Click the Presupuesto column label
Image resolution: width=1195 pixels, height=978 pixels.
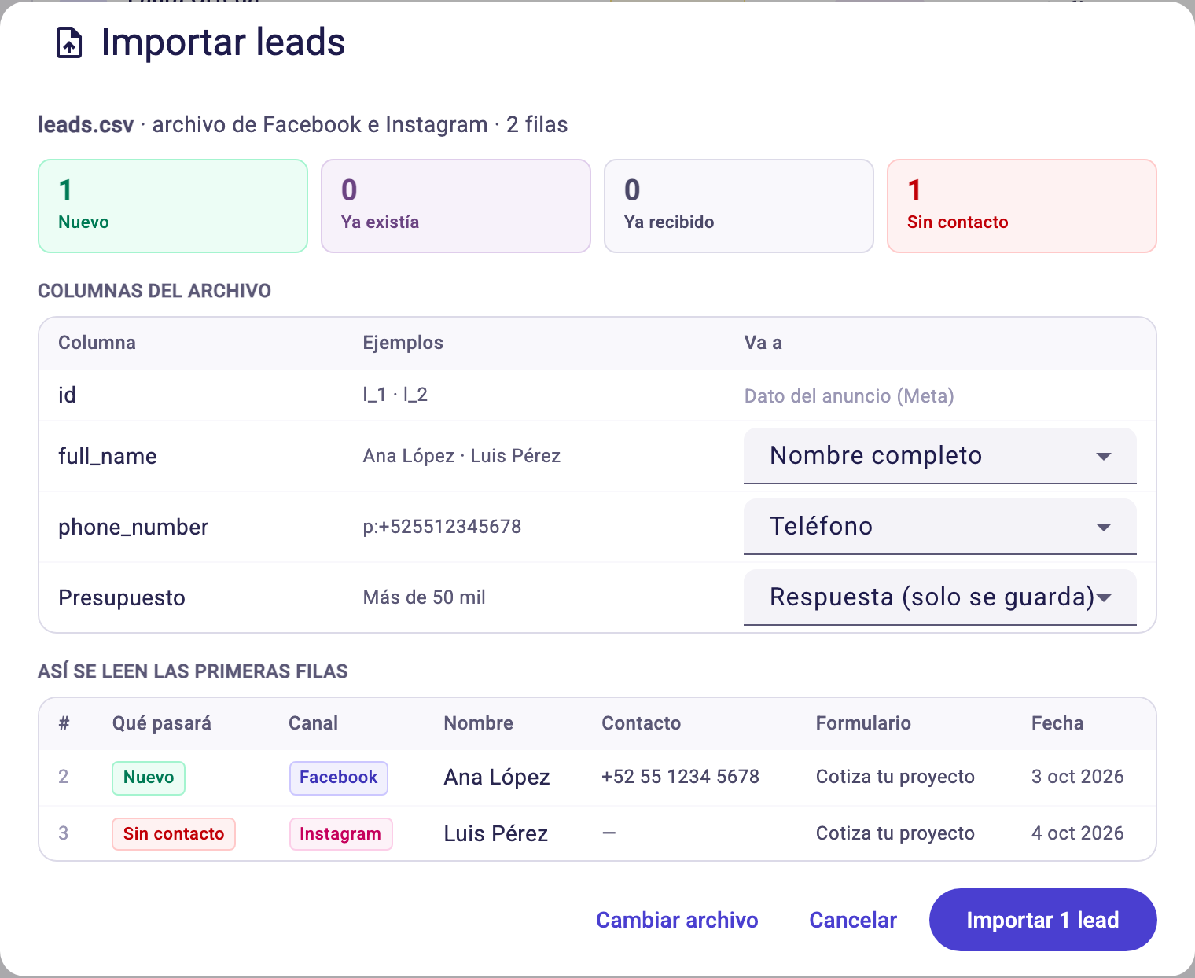pyautogui.click(x=122, y=597)
